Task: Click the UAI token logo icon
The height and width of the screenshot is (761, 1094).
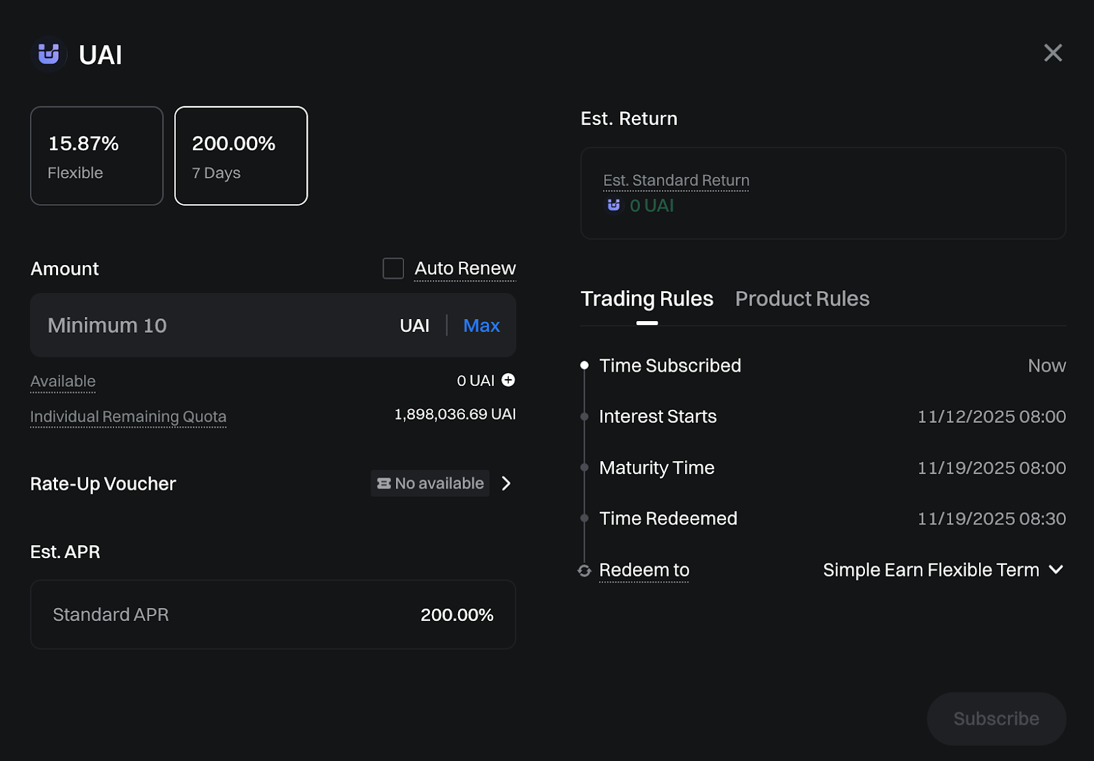Action: click(49, 54)
